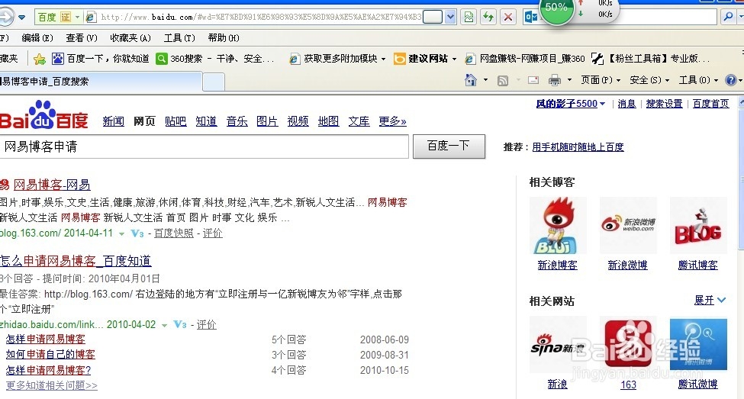This screenshot has height=399, width=744.
Task: Open the 风的影子5500 user menu
Action: point(570,104)
